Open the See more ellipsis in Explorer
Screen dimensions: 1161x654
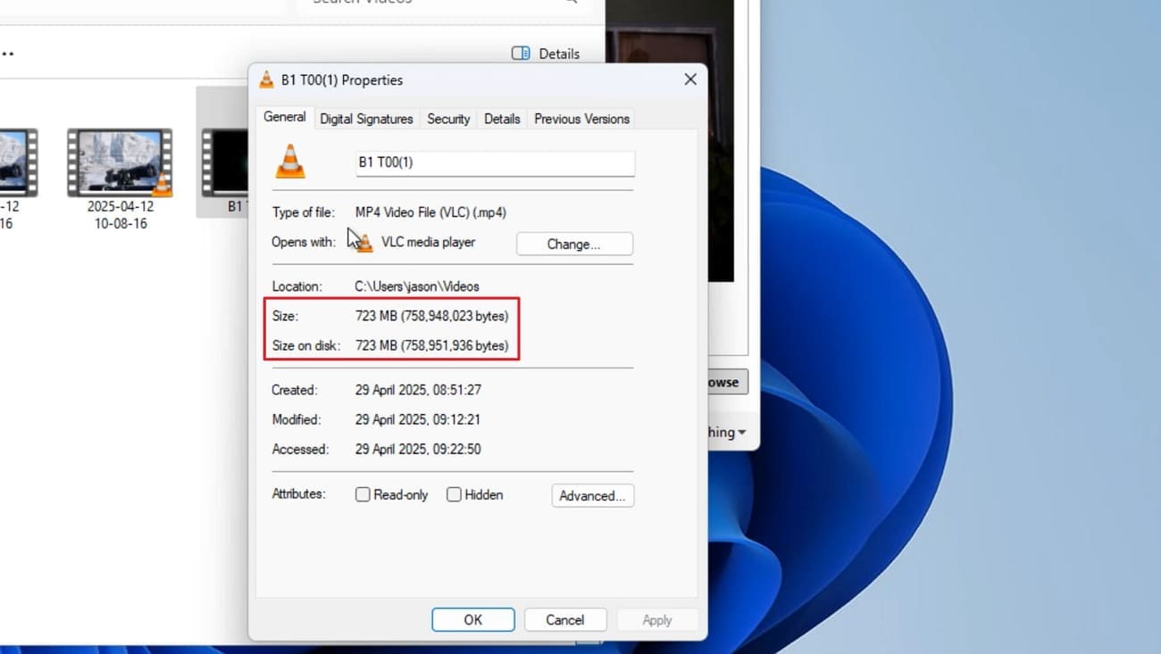pyautogui.click(x=9, y=54)
